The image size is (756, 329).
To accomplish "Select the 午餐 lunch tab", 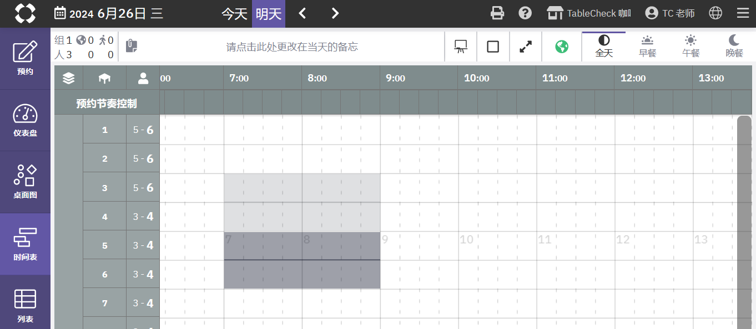I will 691,47.
